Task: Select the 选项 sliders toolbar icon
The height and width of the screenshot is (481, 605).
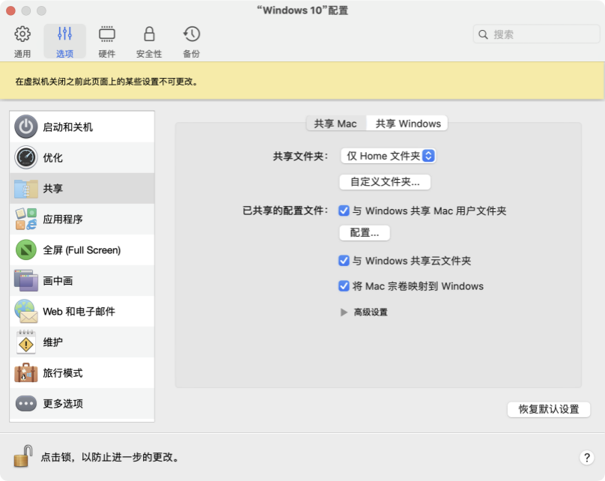Action: (x=64, y=34)
